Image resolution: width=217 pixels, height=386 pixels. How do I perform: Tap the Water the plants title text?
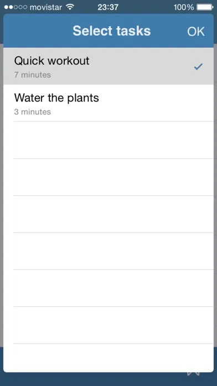(x=56, y=98)
